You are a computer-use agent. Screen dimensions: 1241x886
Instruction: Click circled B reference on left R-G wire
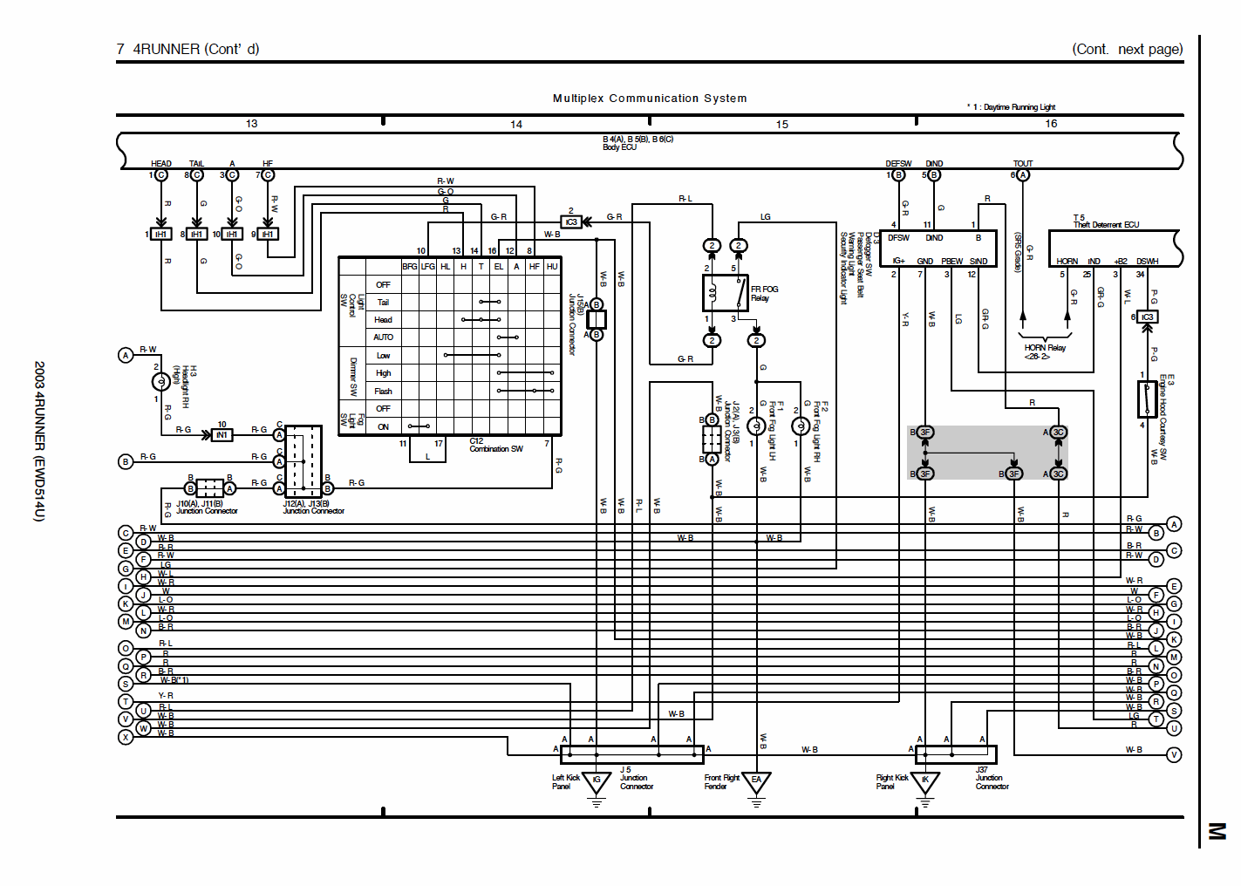pyautogui.click(x=126, y=461)
